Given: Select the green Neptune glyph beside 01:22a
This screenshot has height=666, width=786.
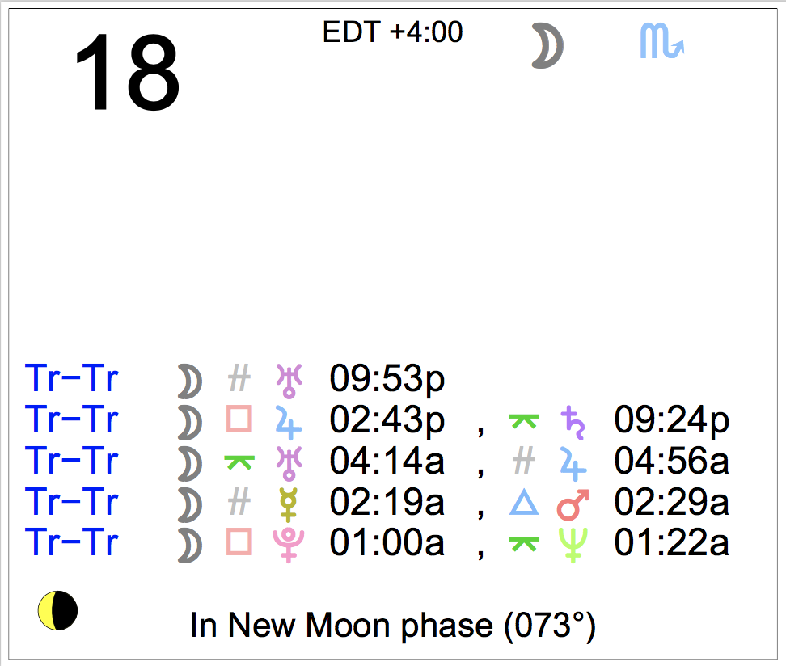Looking at the screenshot, I should [x=573, y=546].
